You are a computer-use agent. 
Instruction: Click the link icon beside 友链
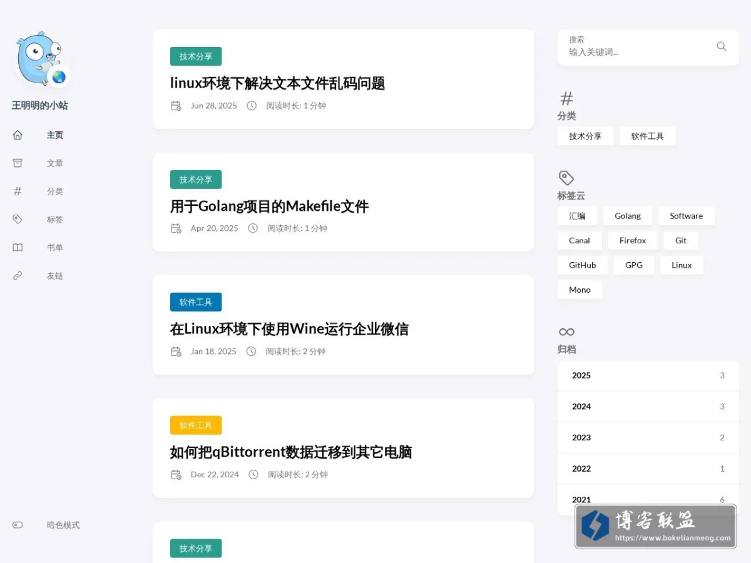click(x=18, y=276)
